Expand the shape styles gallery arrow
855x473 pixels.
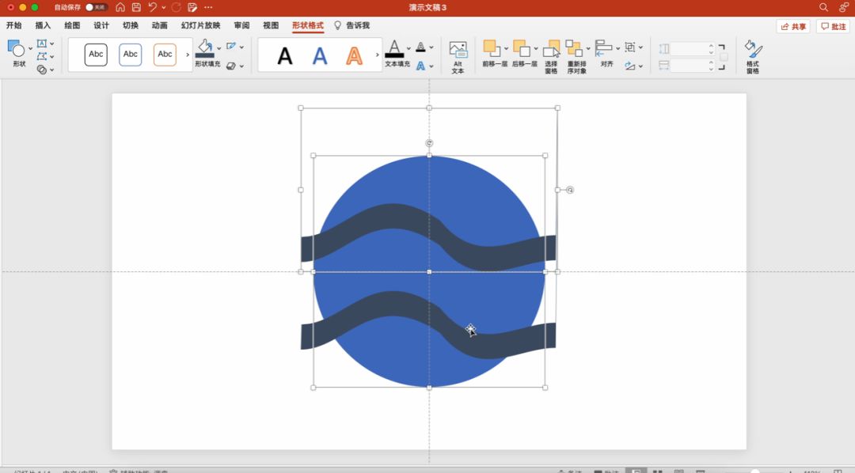pos(188,55)
